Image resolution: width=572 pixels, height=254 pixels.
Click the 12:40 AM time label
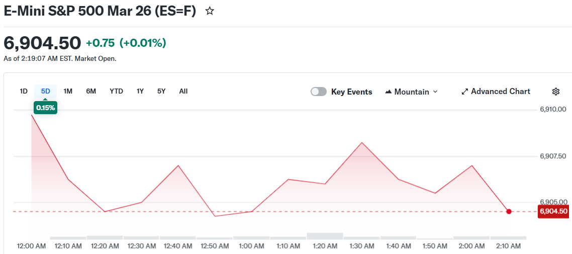(x=177, y=246)
